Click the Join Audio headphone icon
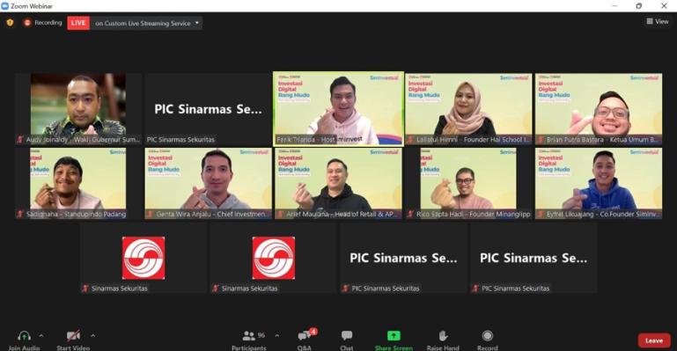677x351 pixels. coord(24,336)
